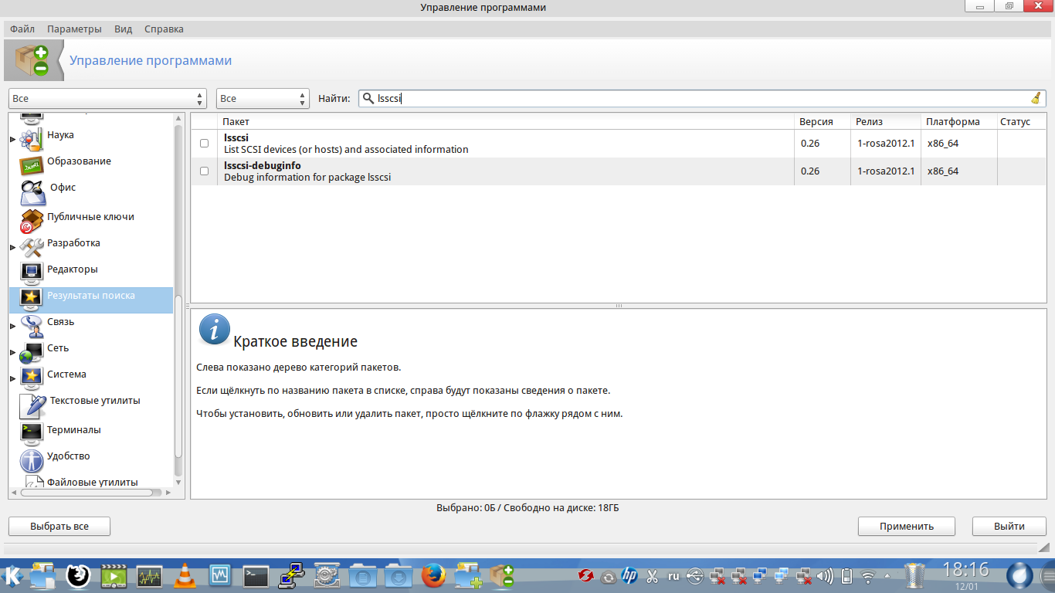1055x593 pixels.
Task: Click the Wi-Fi tray icon
Action: click(869, 576)
